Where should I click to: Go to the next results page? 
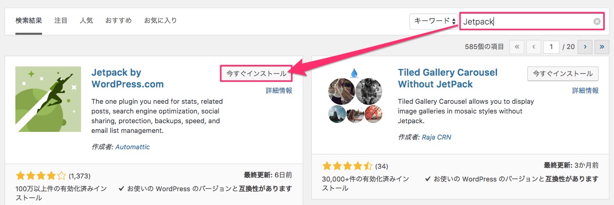[x=585, y=47]
